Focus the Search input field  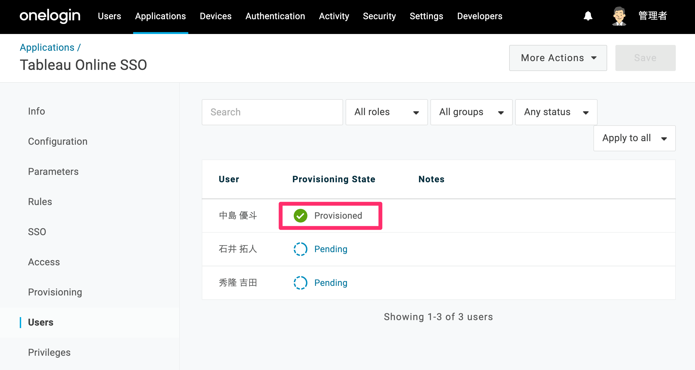click(272, 112)
